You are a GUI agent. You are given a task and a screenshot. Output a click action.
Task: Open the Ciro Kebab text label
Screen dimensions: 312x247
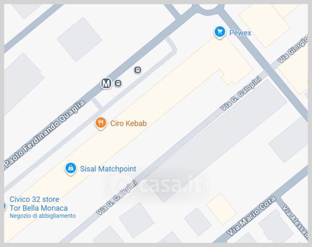click(129, 123)
